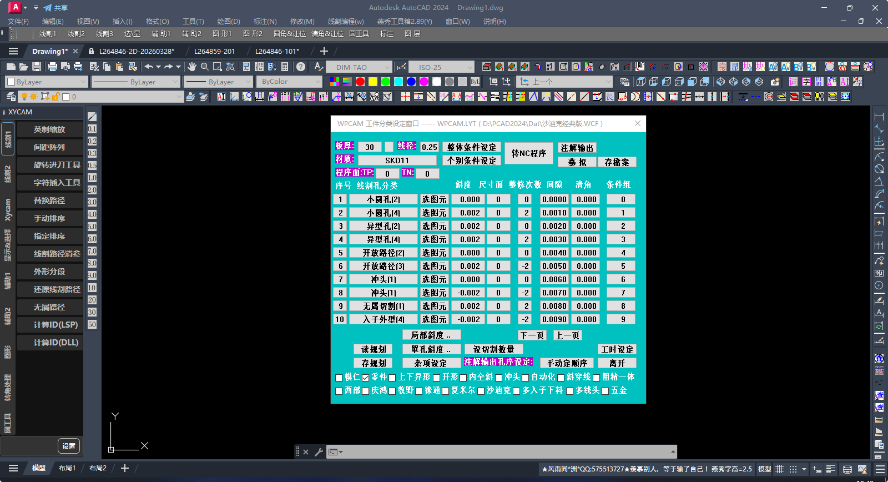The image size is (888, 482).
Task: Open the ByColor plot style dropdown
Action: (289, 82)
